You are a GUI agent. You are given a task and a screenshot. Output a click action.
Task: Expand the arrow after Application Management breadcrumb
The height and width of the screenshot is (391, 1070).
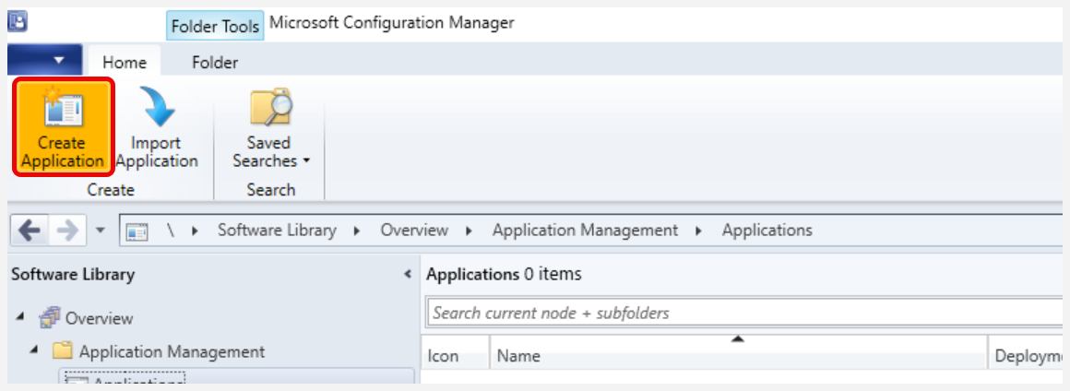[699, 231]
